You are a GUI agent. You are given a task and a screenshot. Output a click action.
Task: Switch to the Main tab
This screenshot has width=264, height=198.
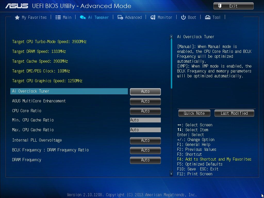64,17
